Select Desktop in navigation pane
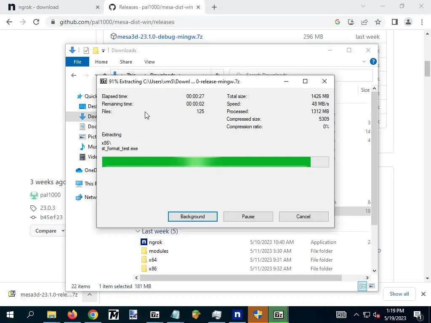The width and height of the screenshot is (431, 323). coord(88,106)
